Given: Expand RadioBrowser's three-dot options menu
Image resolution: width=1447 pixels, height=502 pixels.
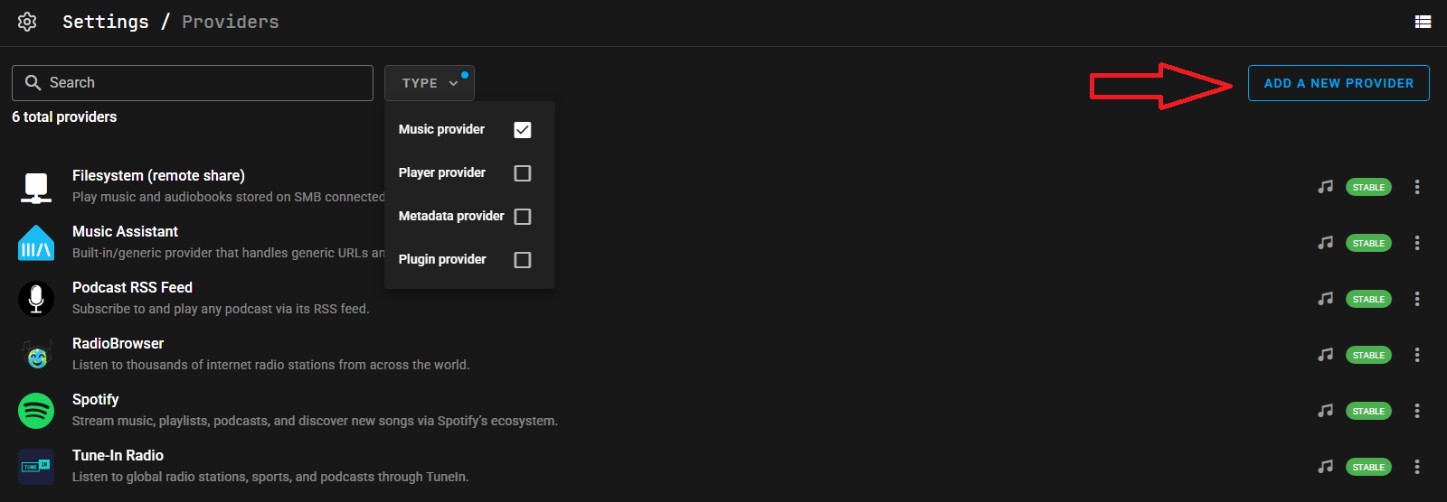Looking at the screenshot, I should coord(1416,355).
